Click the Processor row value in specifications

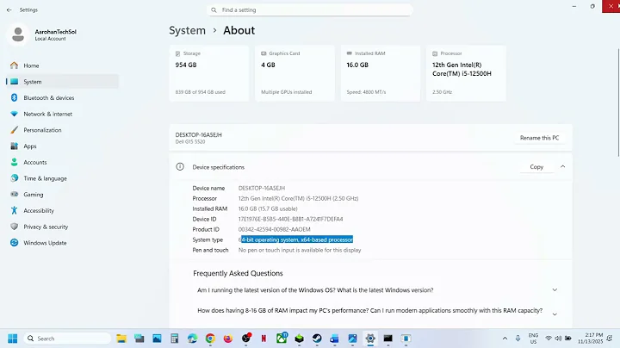pyautogui.click(x=298, y=198)
